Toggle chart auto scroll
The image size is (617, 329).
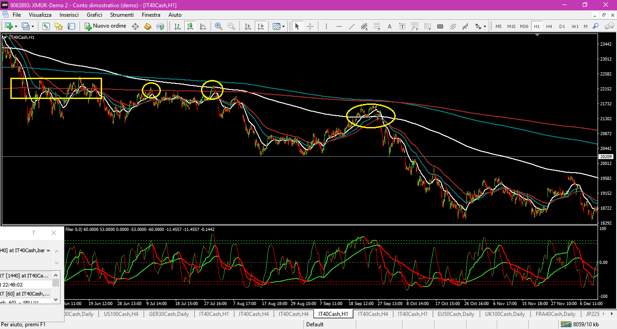[248, 26]
